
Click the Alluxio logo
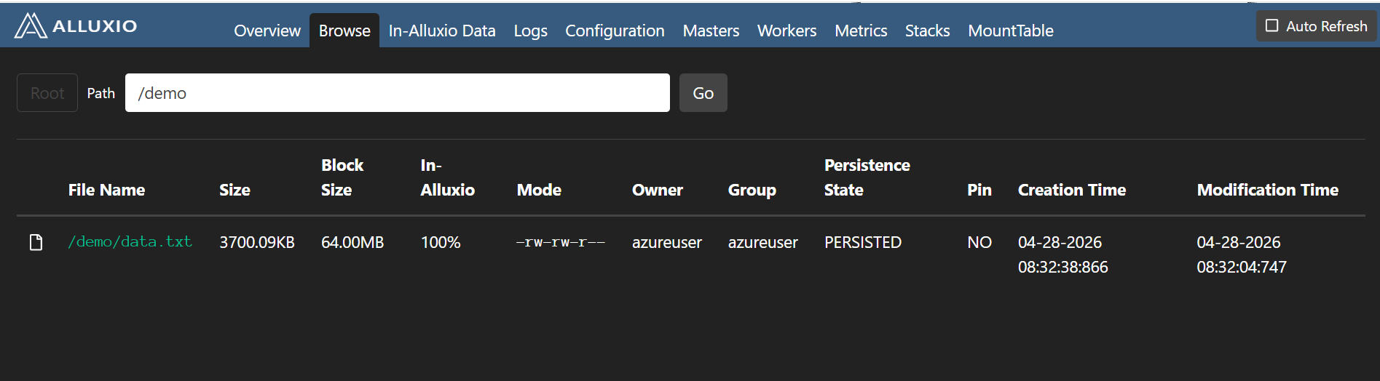coord(76,25)
